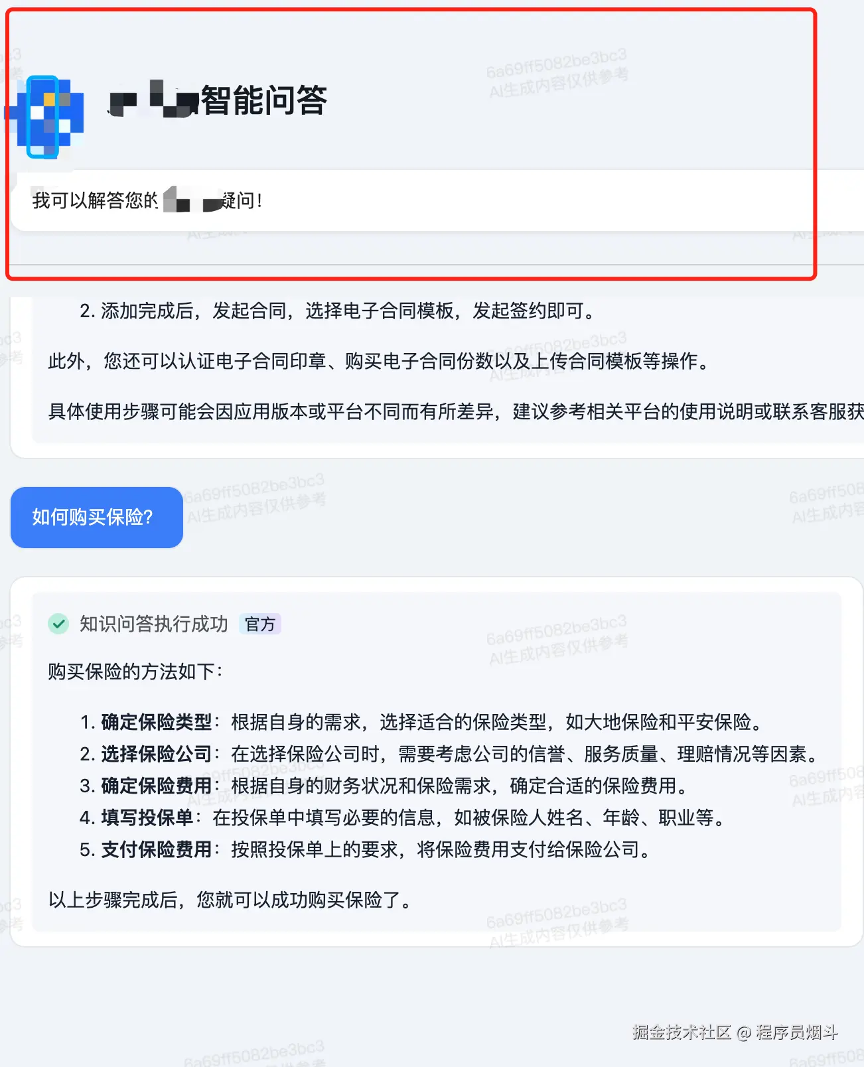Click the 掘金技术社区 @ 程序员烟斗 watermark
This screenshot has height=1067, width=864.
click(x=735, y=1032)
